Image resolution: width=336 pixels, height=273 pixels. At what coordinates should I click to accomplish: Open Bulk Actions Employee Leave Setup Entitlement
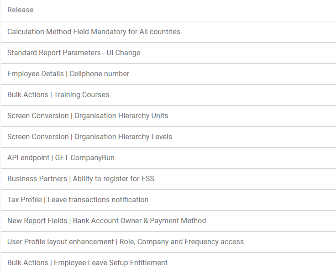click(x=87, y=263)
